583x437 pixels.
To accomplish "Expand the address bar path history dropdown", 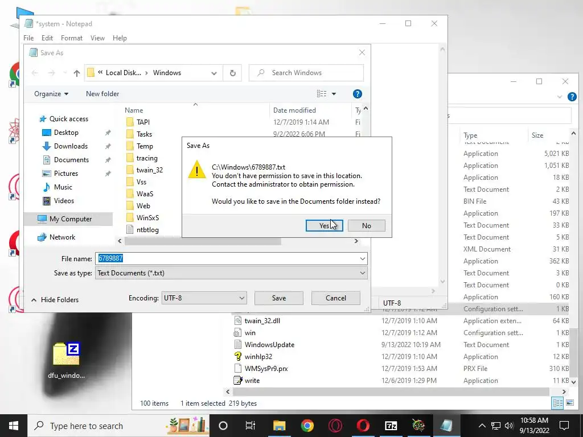I will tap(214, 73).
